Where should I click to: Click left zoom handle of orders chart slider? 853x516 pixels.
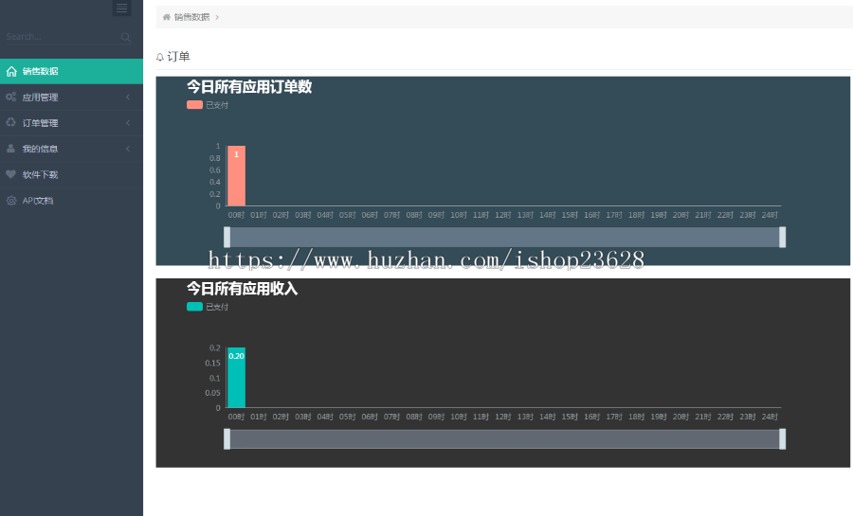pyautogui.click(x=227, y=238)
